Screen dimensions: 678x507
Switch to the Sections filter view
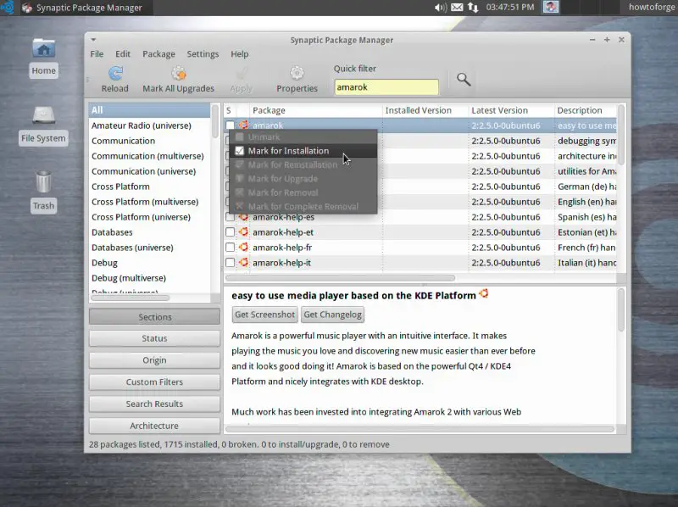[154, 316]
